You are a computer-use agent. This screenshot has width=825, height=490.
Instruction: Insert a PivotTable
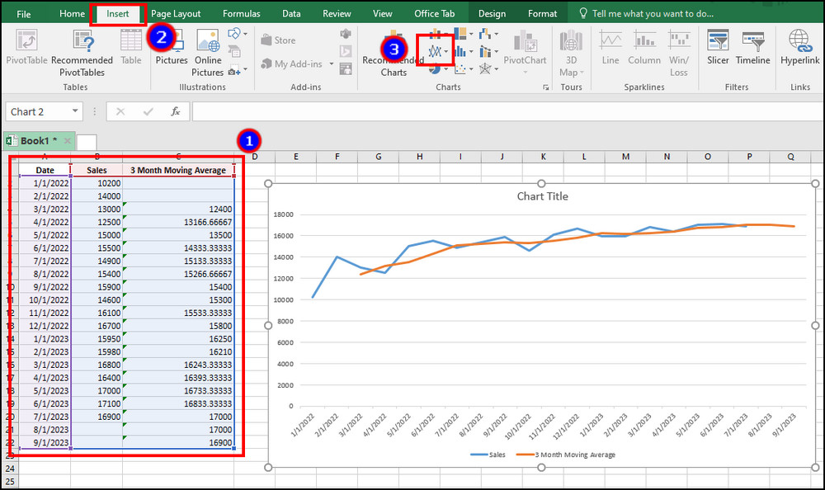point(26,49)
